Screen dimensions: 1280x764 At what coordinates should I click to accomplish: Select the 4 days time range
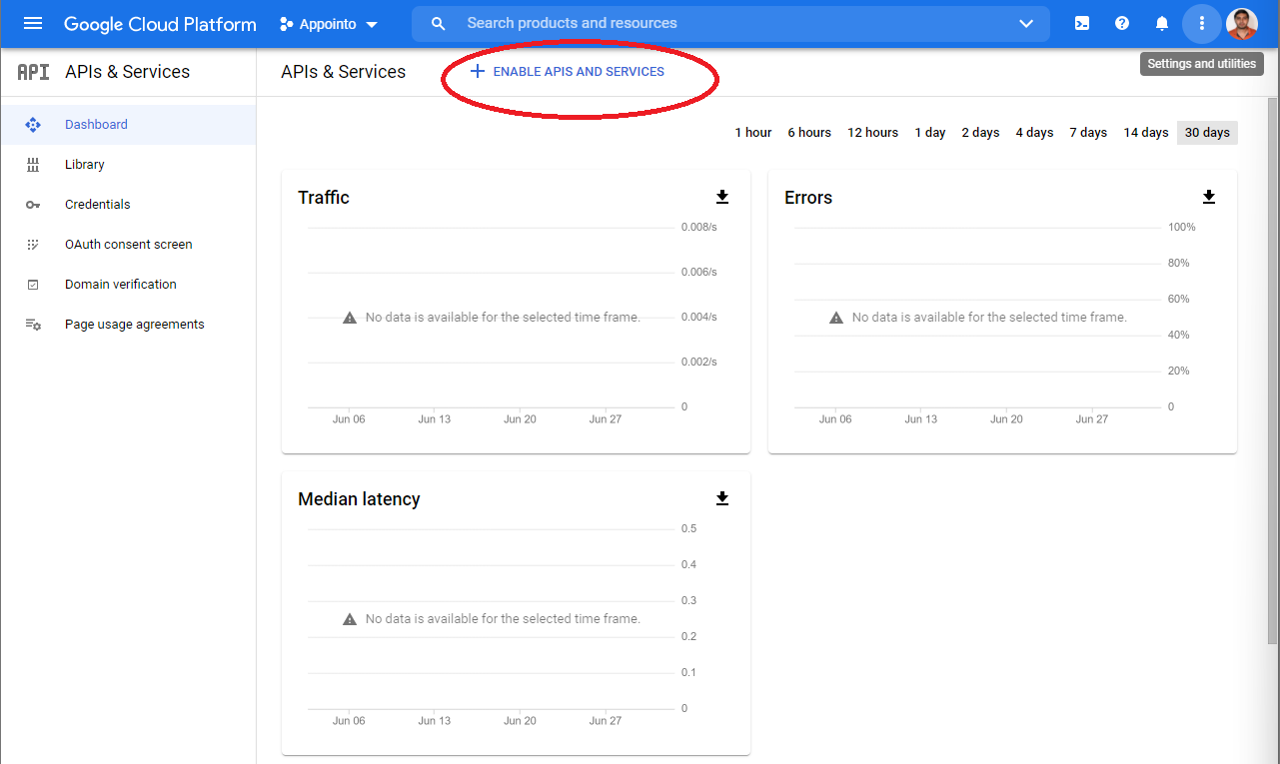(x=1035, y=133)
